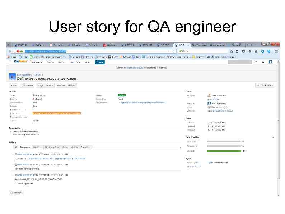Click the share issue icon beside Export

pos(257,86)
